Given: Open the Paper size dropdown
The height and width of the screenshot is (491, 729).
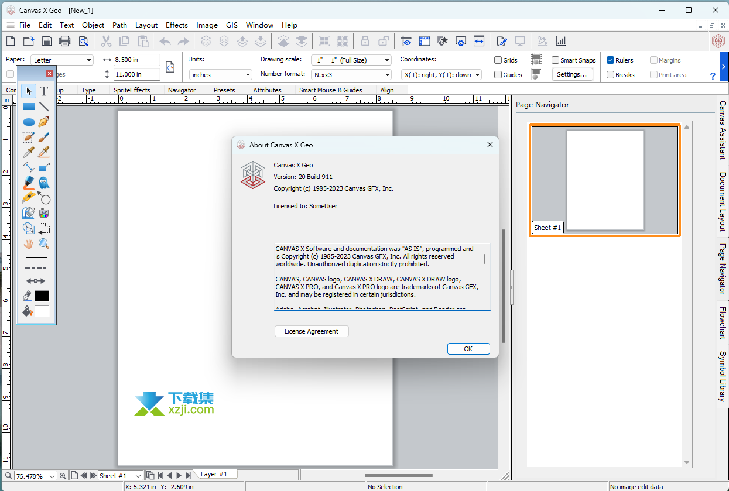Looking at the screenshot, I should [62, 60].
